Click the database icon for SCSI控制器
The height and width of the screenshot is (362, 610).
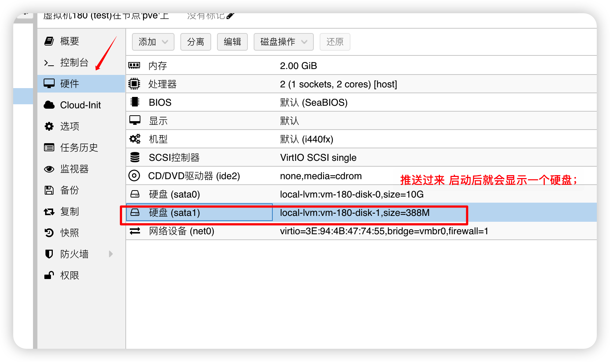click(x=135, y=157)
